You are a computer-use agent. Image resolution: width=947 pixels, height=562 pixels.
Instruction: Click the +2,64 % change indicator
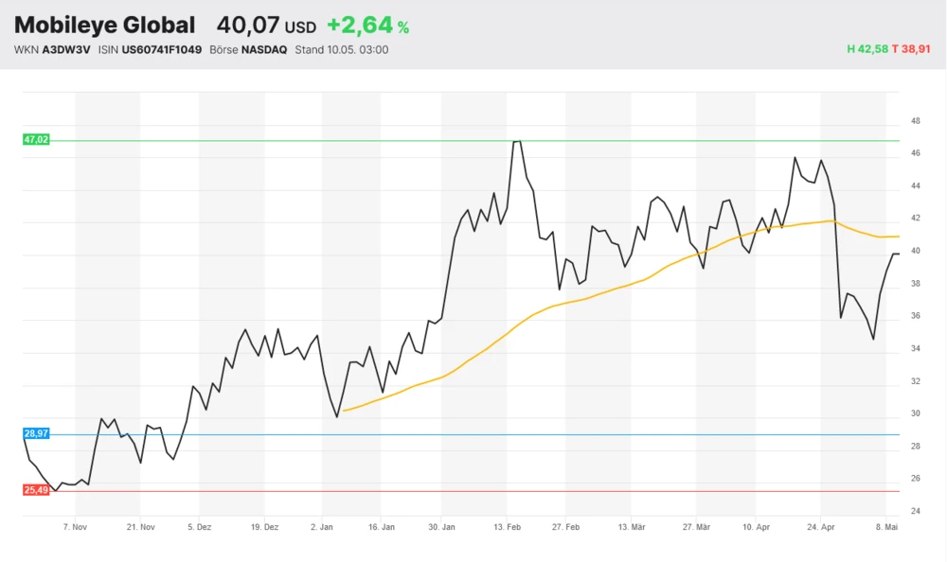tap(368, 26)
